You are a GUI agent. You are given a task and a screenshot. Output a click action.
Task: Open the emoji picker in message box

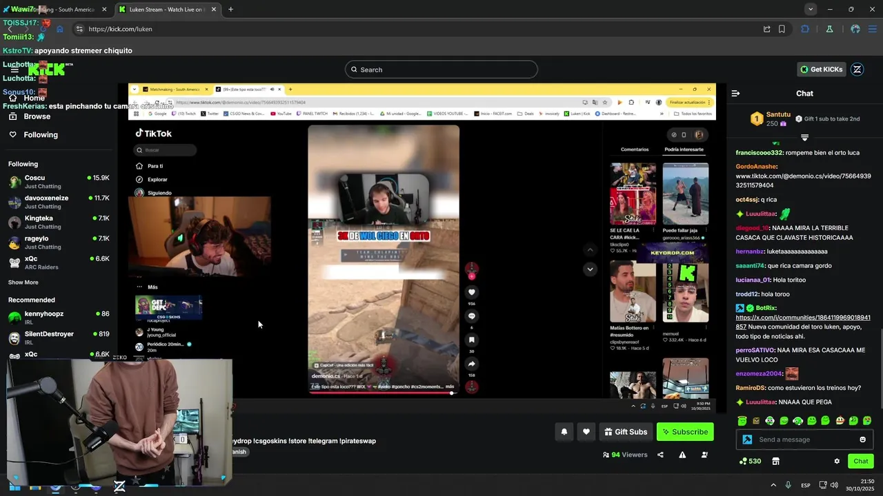pos(862,440)
